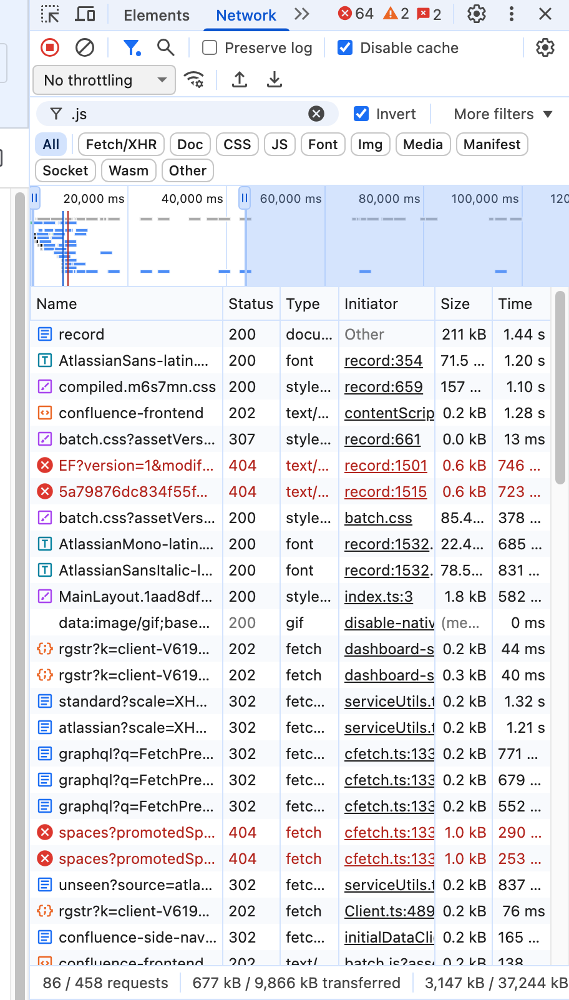The image size is (569, 1000).
Task: Click into the .js filter input field
Action: click(187, 114)
